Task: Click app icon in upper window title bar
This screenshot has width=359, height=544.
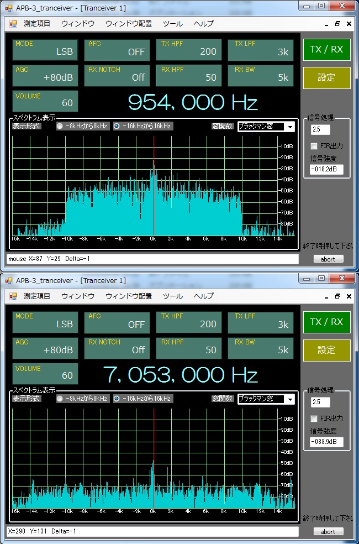Action: (x=8, y=8)
